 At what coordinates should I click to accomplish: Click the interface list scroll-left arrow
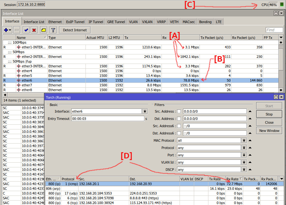pyautogui.click(x=5, y=95)
